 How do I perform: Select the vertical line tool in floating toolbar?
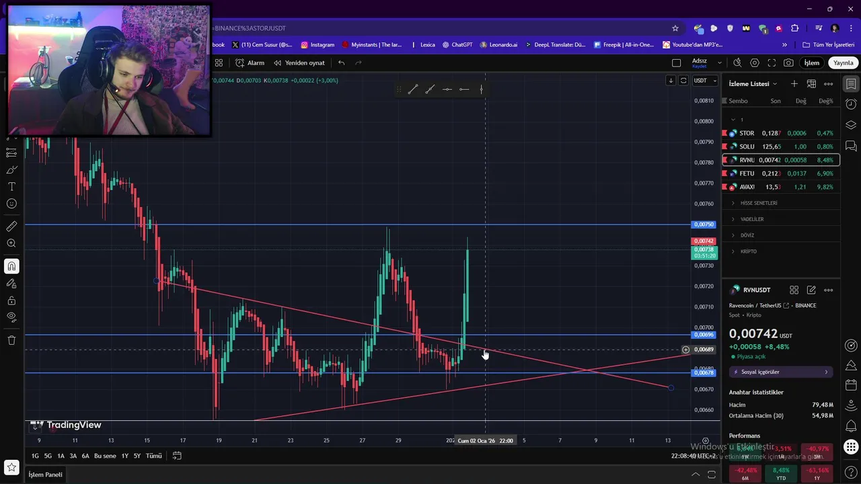tap(481, 89)
